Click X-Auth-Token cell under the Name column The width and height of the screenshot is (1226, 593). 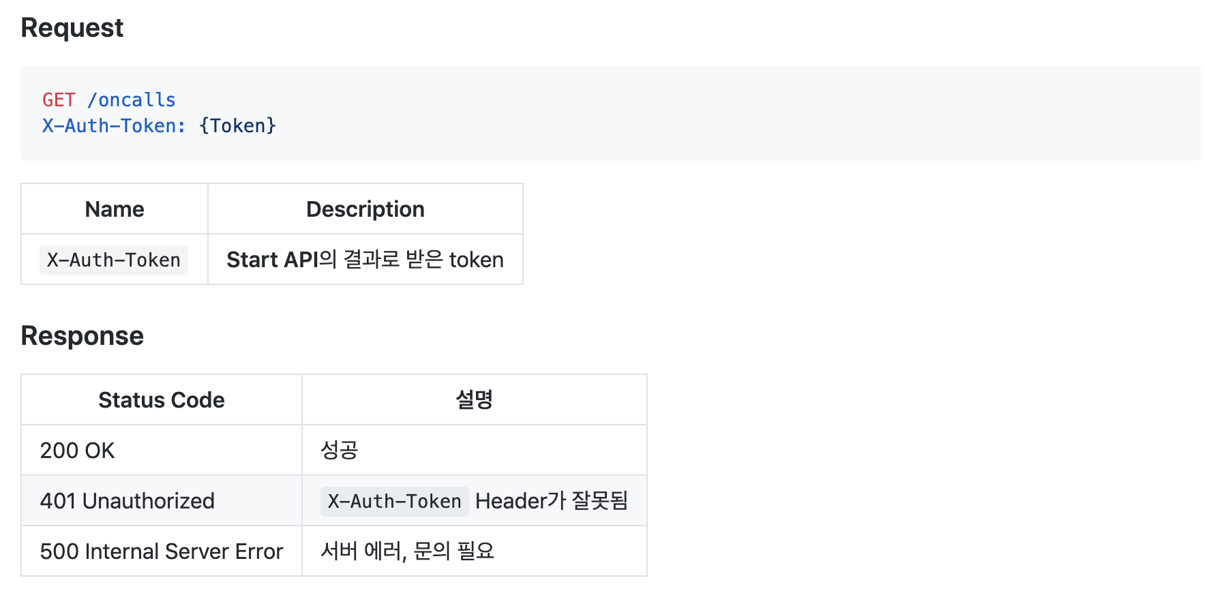(114, 260)
